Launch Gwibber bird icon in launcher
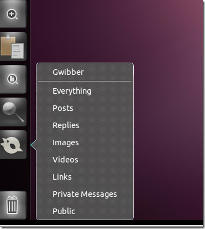The height and width of the screenshot is (229, 205). coord(13,145)
